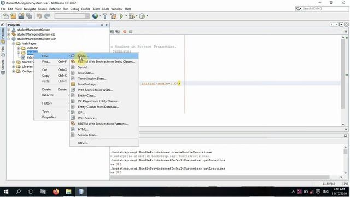Click the Windows Start button
The image size is (350, 197).
click(6, 192)
